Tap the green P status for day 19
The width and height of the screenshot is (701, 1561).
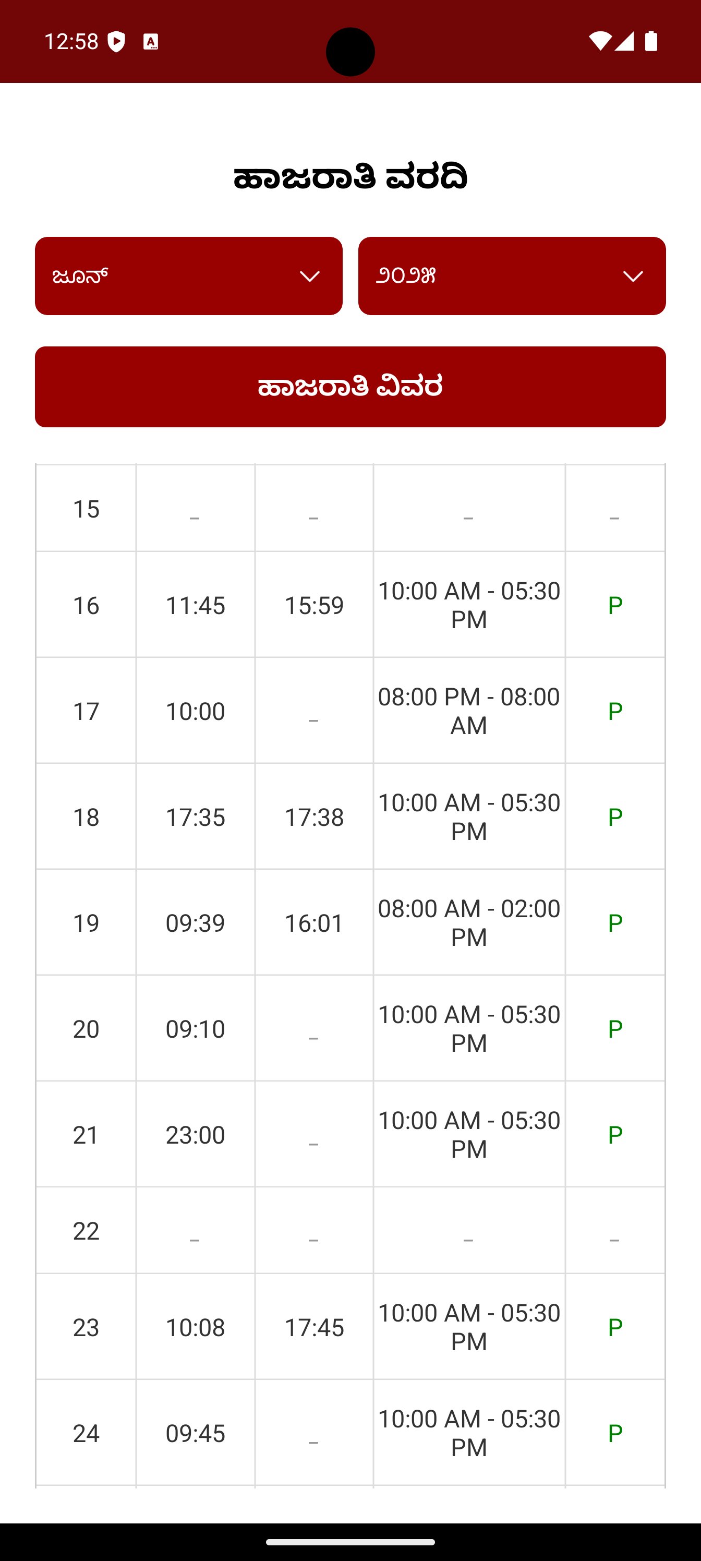[x=614, y=922]
